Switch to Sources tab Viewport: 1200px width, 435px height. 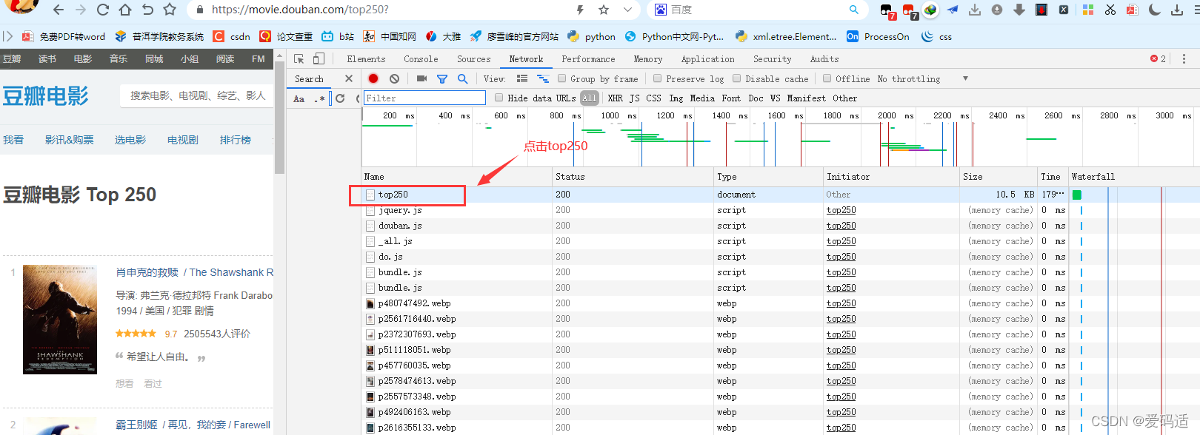click(x=473, y=59)
